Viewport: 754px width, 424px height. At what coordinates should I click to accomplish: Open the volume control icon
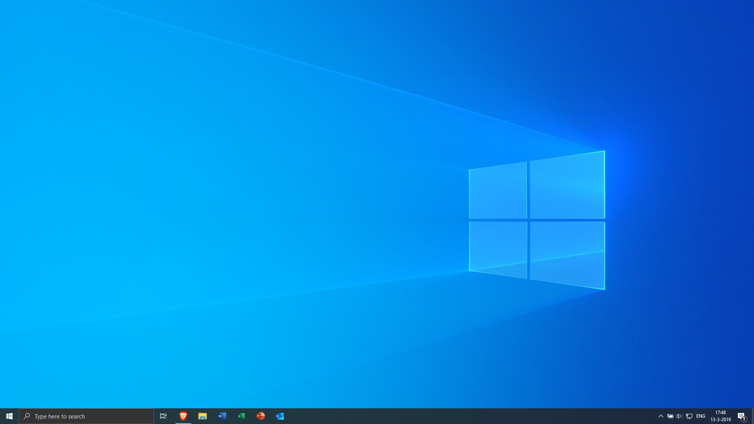click(679, 416)
